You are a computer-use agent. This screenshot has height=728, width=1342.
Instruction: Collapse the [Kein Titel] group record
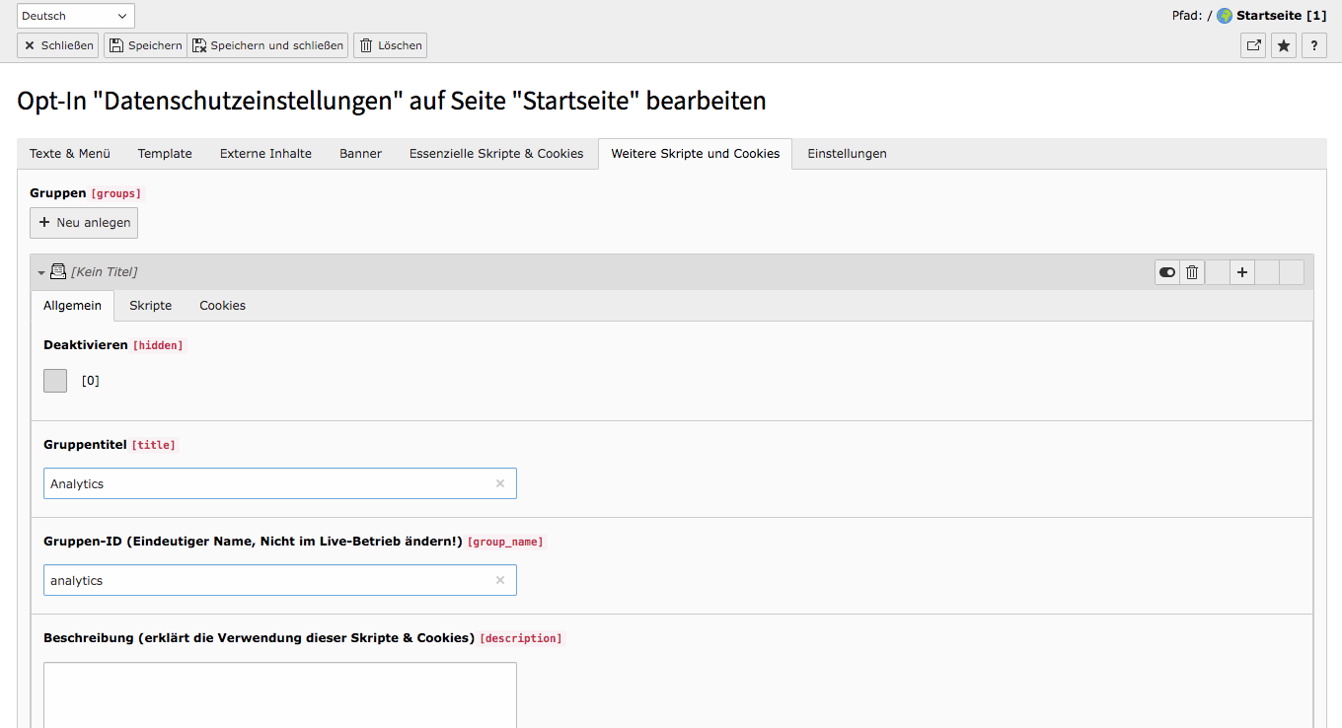pyautogui.click(x=41, y=273)
